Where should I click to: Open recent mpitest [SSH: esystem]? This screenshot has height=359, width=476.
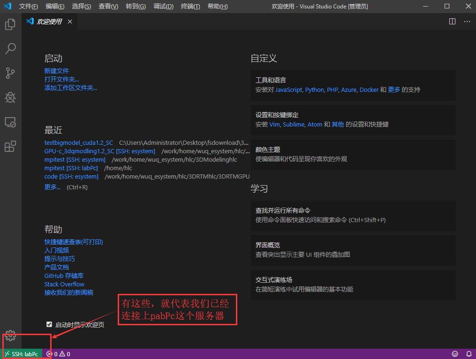click(x=75, y=160)
